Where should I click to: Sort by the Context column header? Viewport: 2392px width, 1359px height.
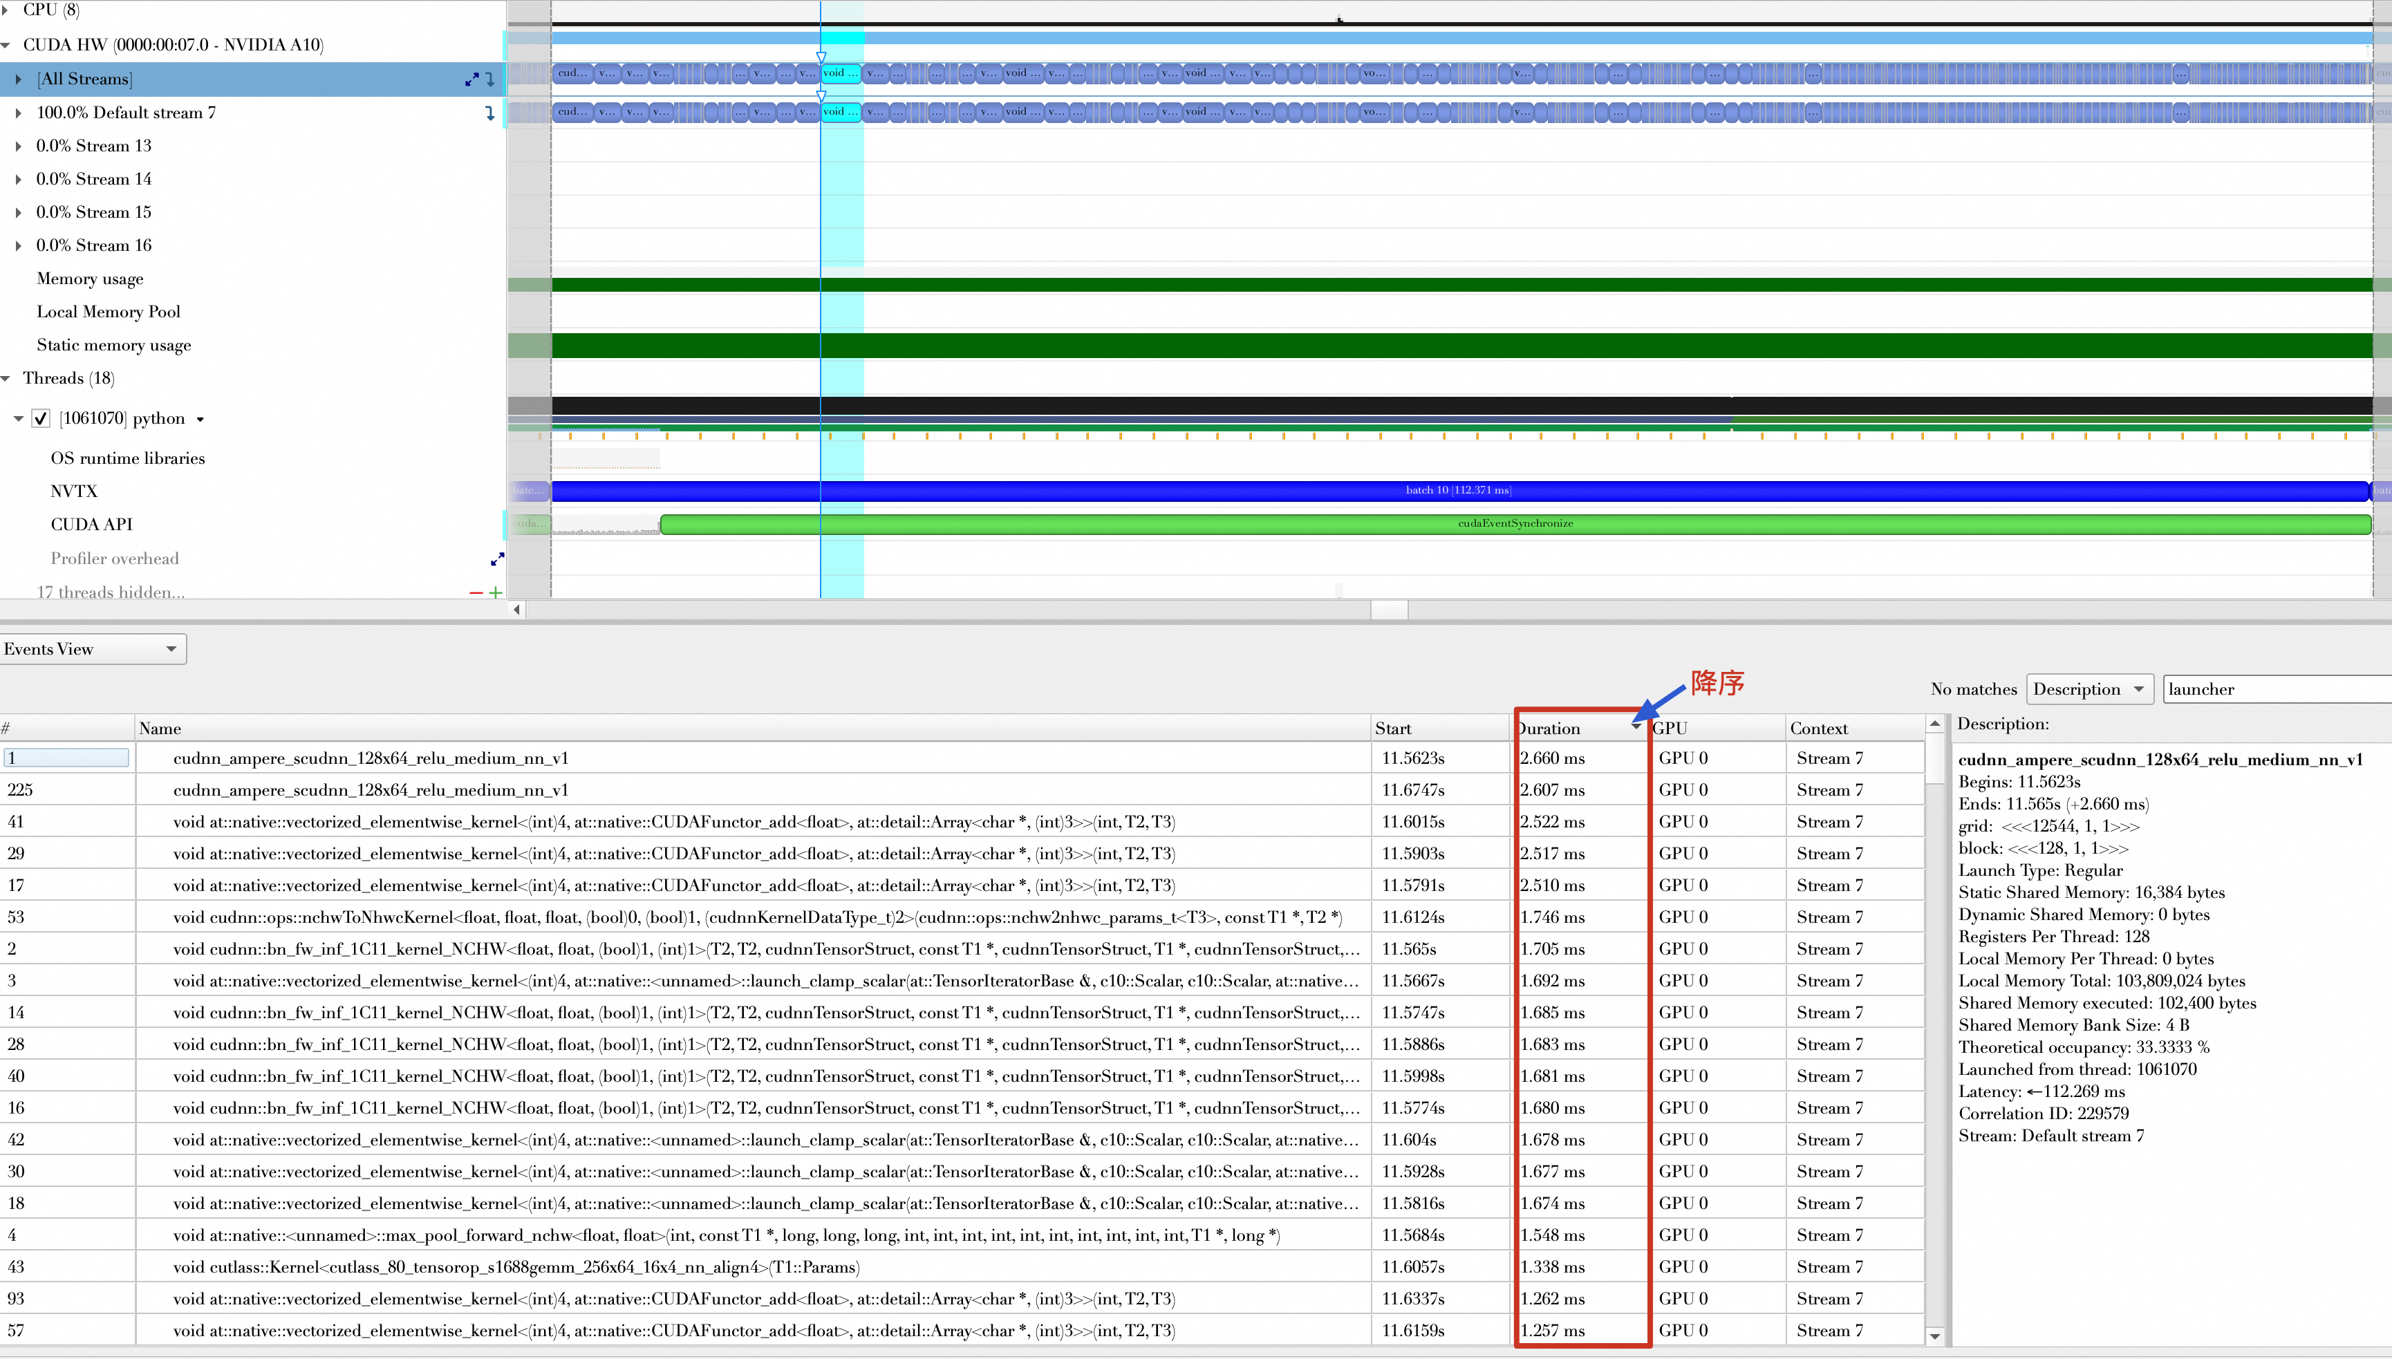(x=1854, y=728)
